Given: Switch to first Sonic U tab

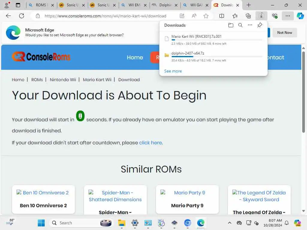Looking at the screenshot, I should [x=73, y=5].
